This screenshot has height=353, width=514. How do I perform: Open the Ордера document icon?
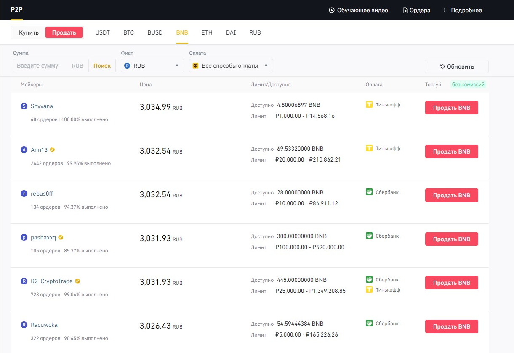pyautogui.click(x=406, y=10)
